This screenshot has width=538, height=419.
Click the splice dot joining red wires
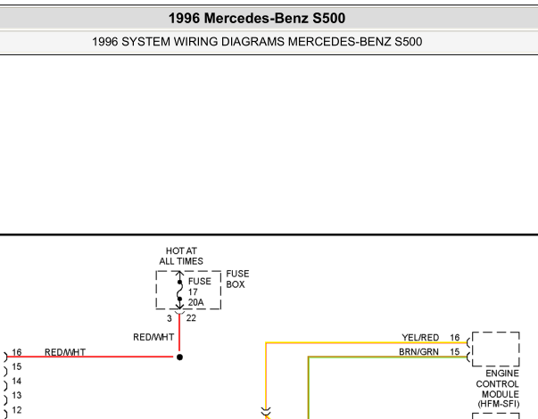pos(179,357)
